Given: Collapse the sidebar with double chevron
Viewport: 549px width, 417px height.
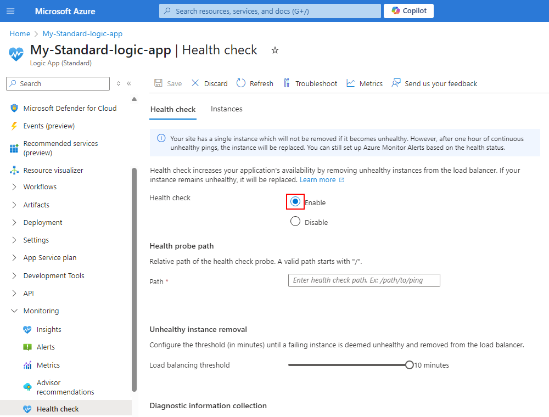Looking at the screenshot, I should coord(129,83).
